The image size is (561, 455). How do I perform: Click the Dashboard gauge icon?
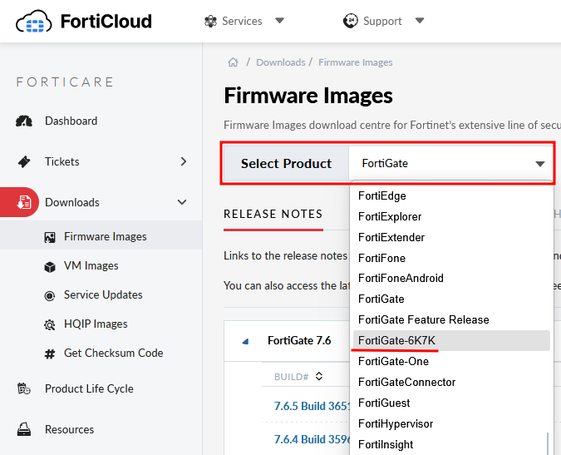tap(24, 121)
